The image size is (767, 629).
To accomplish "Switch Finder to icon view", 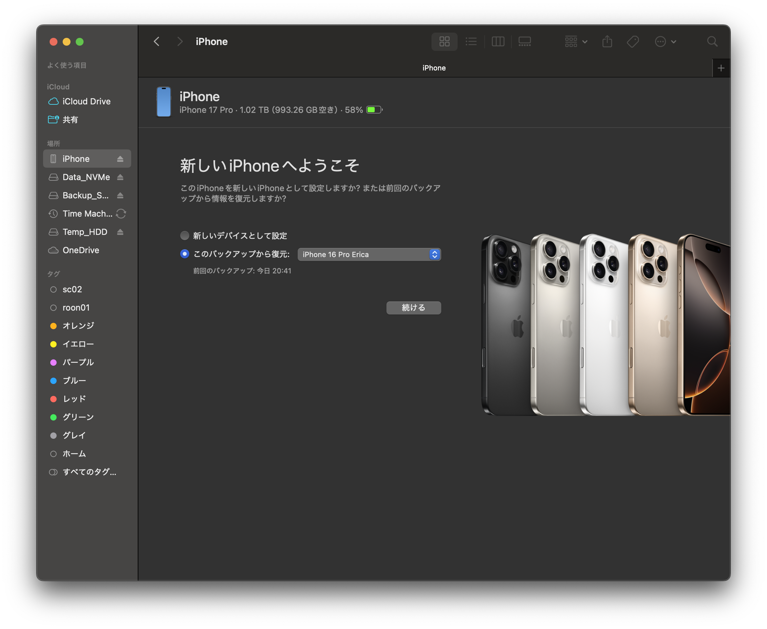I will pos(444,42).
